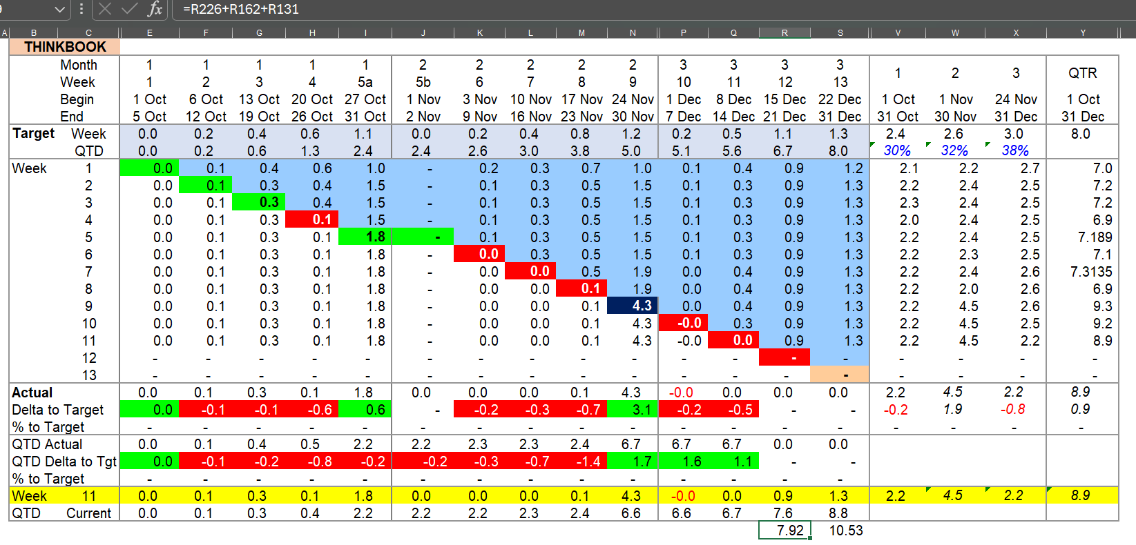Select the dark navy cell showing 4.3
Image resolution: width=1136 pixels, height=545 pixels.
click(633, 306)
